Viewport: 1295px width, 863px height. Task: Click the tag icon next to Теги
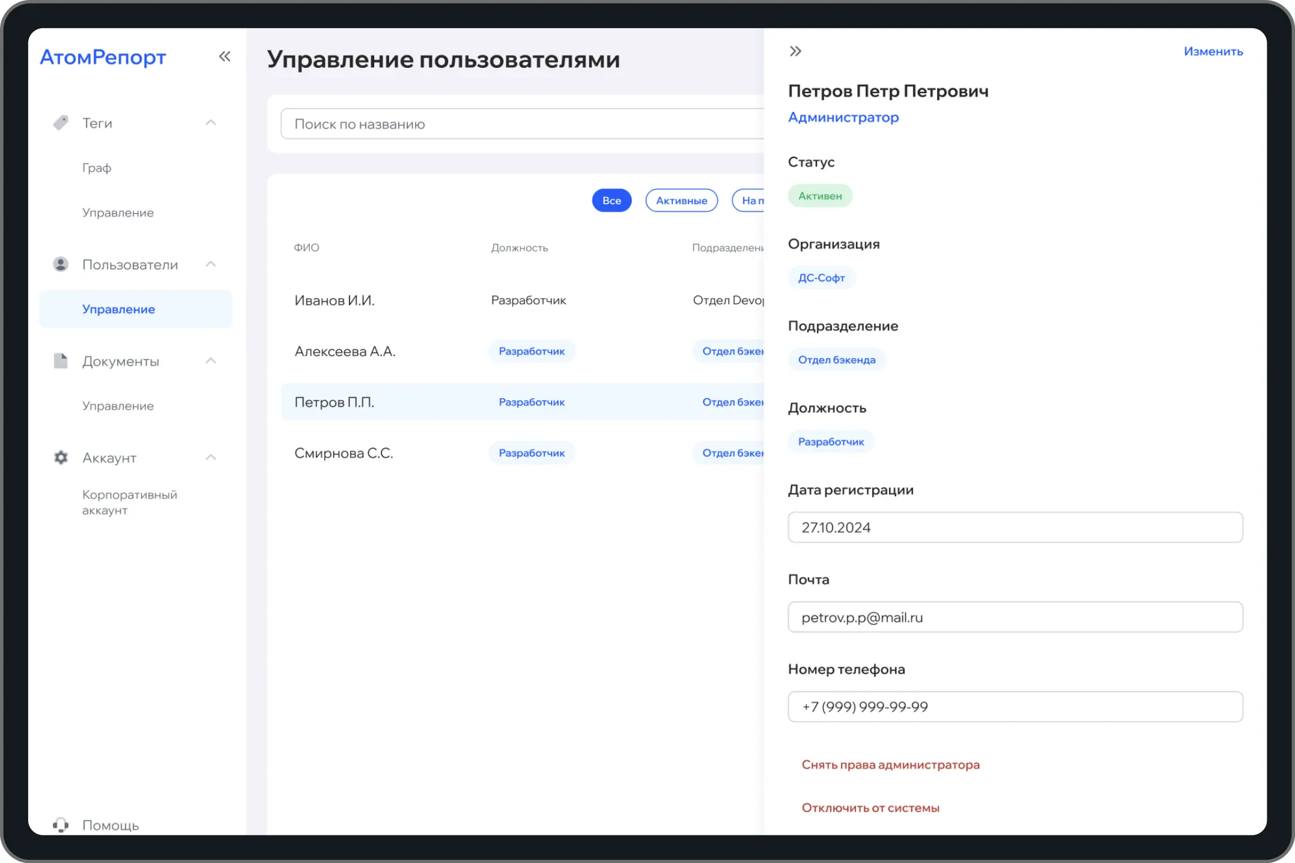pyautogui.click(x=61, y=123)
